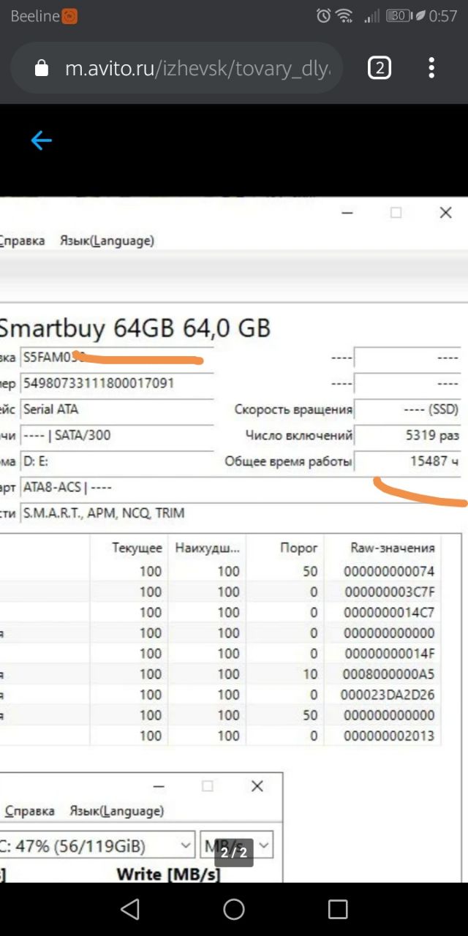Tap the 2 / 2 photo counter badge

tap(234, 853)
